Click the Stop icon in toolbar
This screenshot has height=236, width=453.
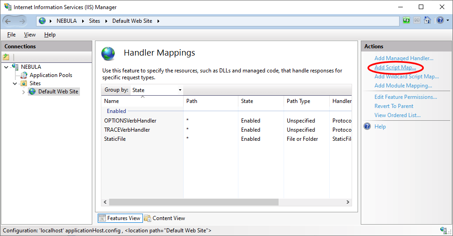[416, 20]
